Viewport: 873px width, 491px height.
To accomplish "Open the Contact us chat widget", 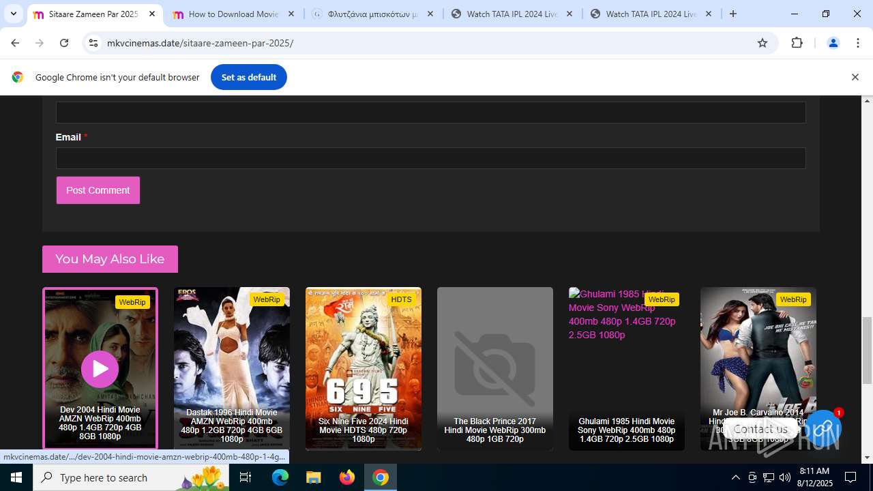I will [824, 428].
